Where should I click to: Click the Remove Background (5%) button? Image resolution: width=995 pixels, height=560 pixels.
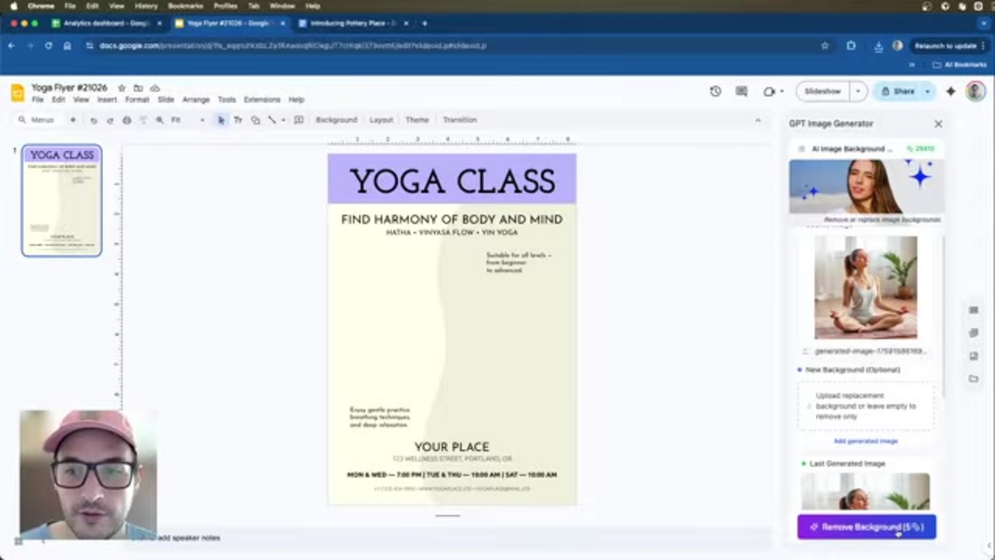pos(866,526)
